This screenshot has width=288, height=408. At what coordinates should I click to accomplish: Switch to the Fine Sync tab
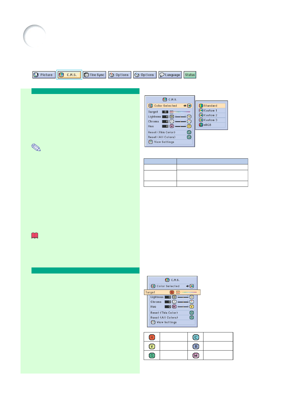94,75
